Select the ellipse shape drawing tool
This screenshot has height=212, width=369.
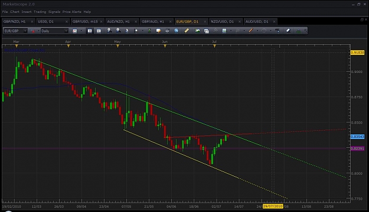click(x=264, y=31)
